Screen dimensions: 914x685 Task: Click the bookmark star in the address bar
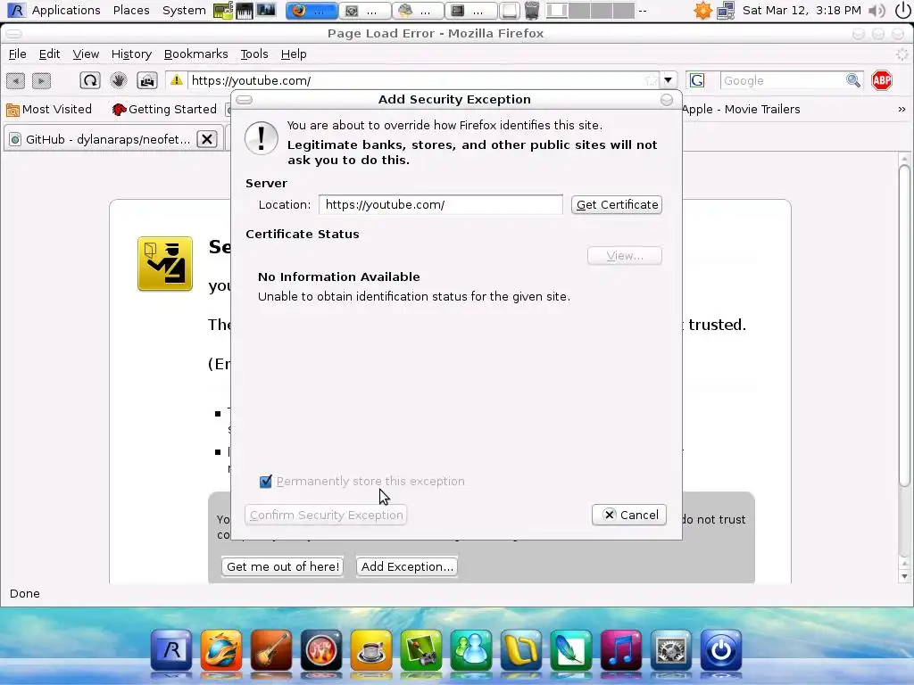click(x=651, y=80)
